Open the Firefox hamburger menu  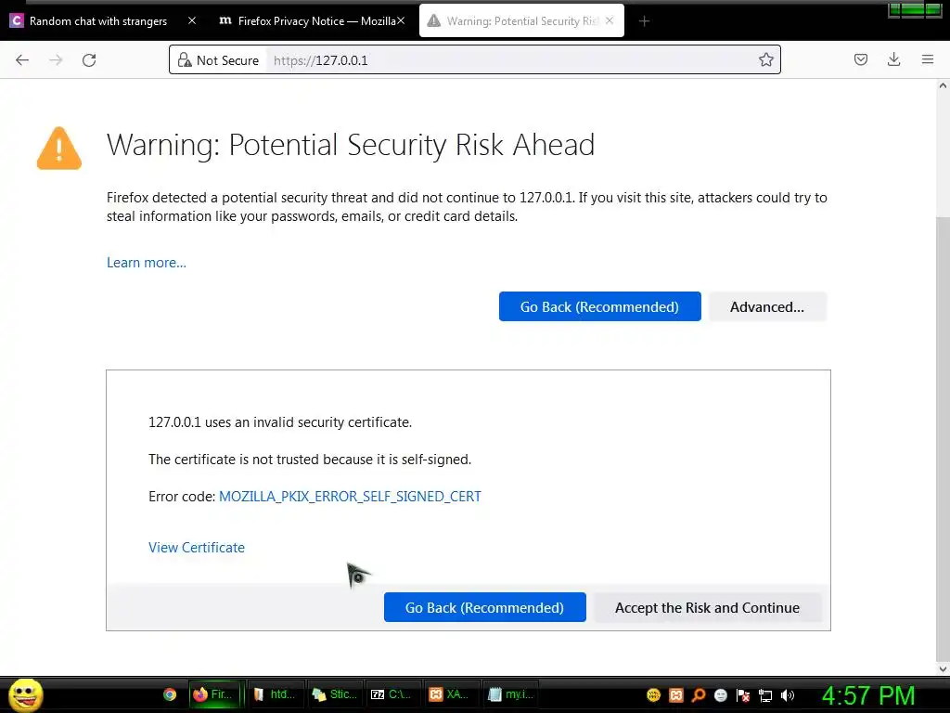(928, 60)
